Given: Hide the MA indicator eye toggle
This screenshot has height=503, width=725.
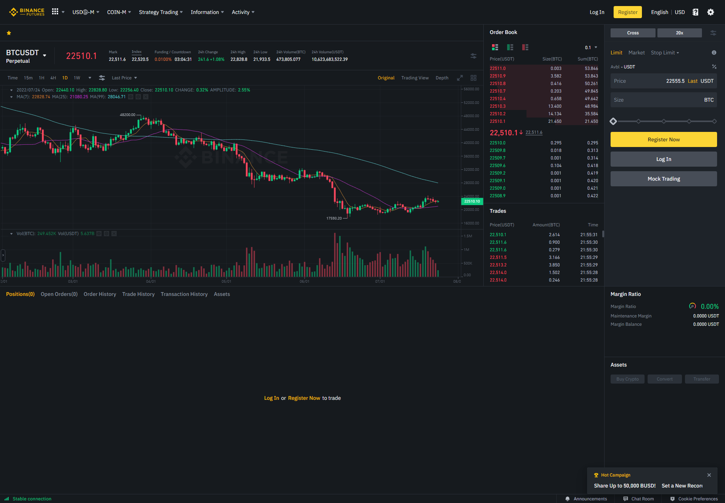Looking at the screenshot, I should (131, 97).
